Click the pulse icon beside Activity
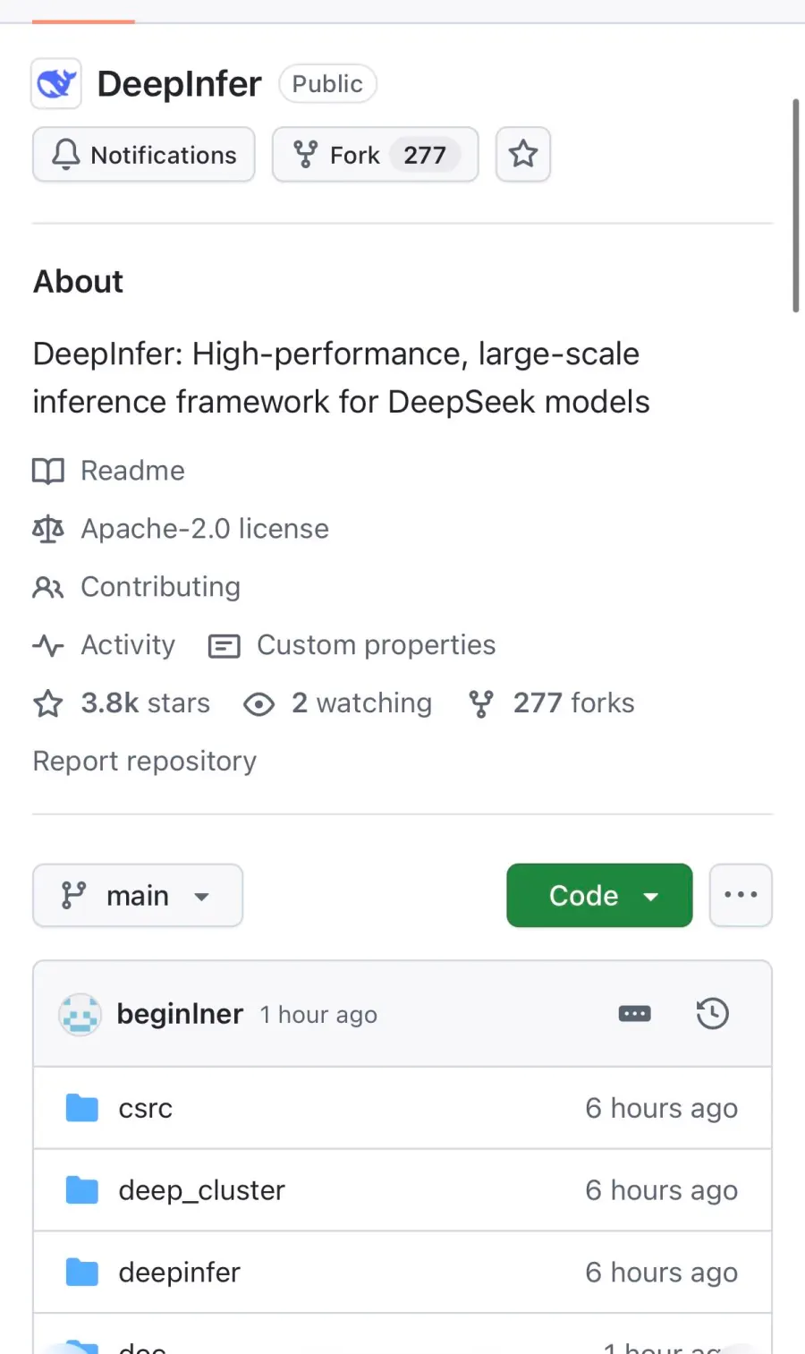The image size is (805, 1354). point(48,645)
